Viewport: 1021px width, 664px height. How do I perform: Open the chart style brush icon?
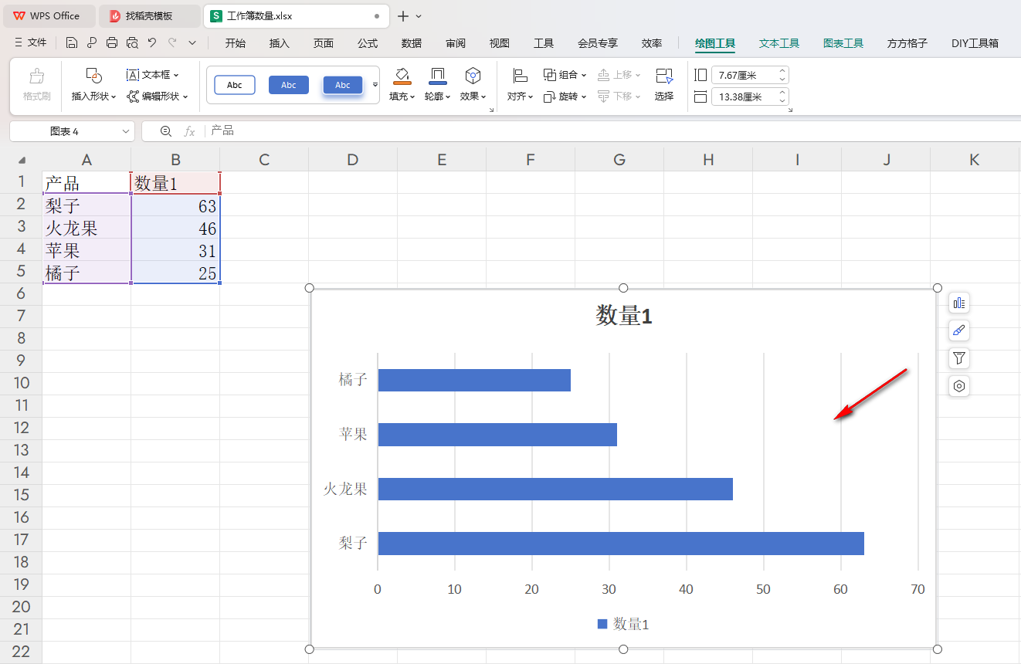tap(959, 330)
